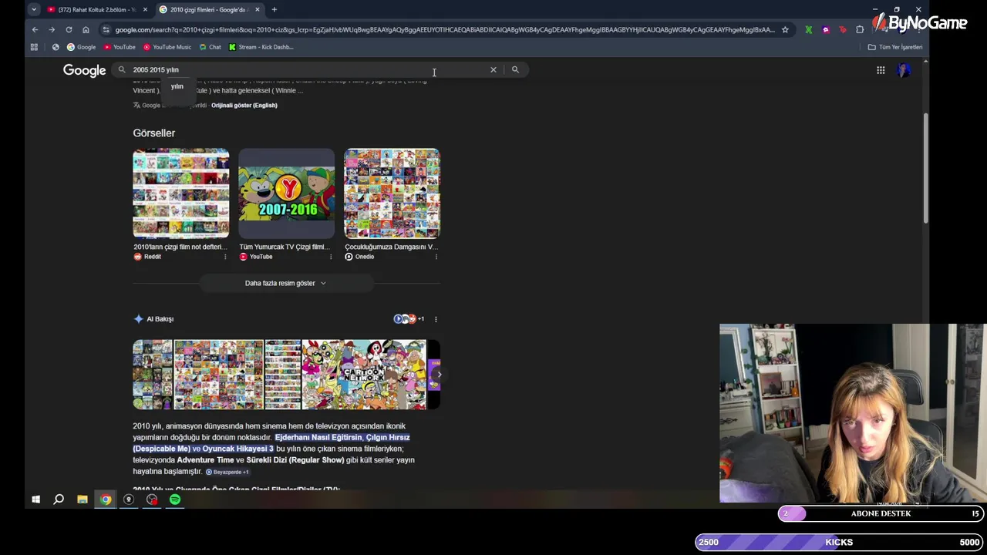Open the green X extension icon
987x555 pixels.
click(808, 29)
